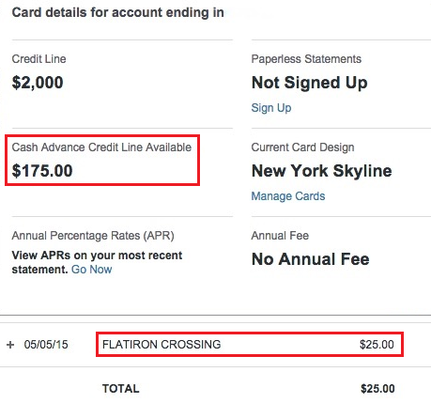Click the $2,000 credit line value

[x=38, y=83]
